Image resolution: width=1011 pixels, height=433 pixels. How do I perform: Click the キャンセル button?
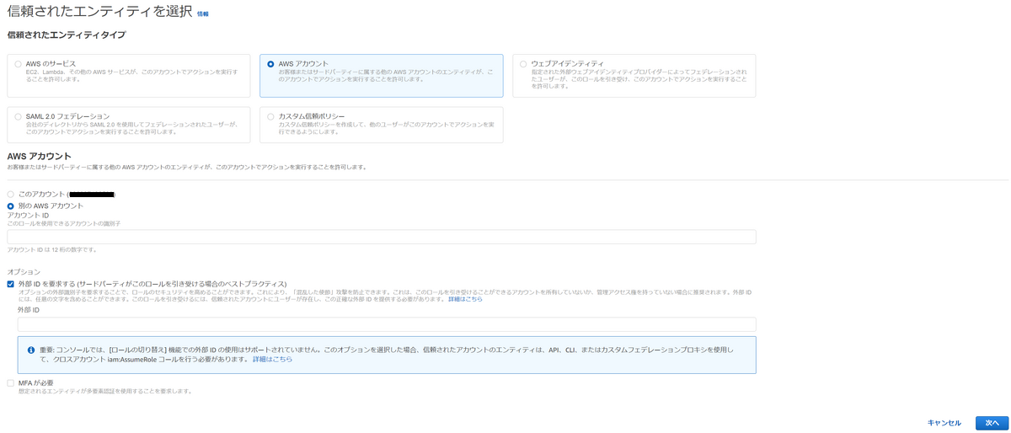click(x=944, y=423)
